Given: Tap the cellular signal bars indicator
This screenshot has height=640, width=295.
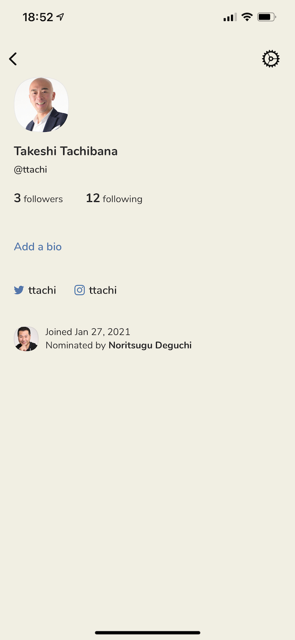Looking at the screenshot, I should click(230, 17).
